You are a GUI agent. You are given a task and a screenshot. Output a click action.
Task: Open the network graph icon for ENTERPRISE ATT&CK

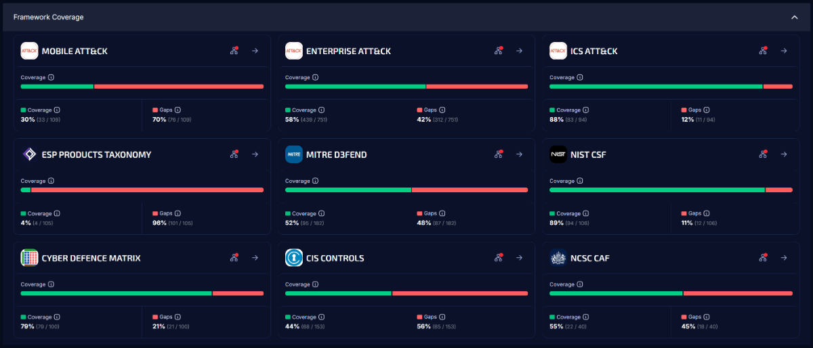click(x=499, y=51)
